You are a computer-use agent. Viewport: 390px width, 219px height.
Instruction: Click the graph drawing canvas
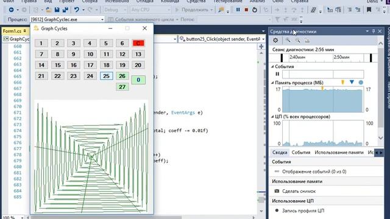tap(91, 156)
